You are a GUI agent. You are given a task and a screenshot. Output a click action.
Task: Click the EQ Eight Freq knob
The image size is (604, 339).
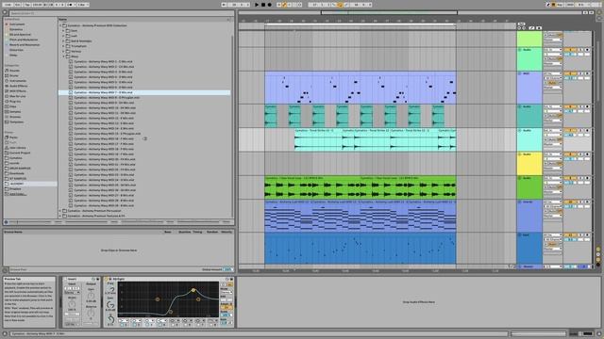[110, 290]
